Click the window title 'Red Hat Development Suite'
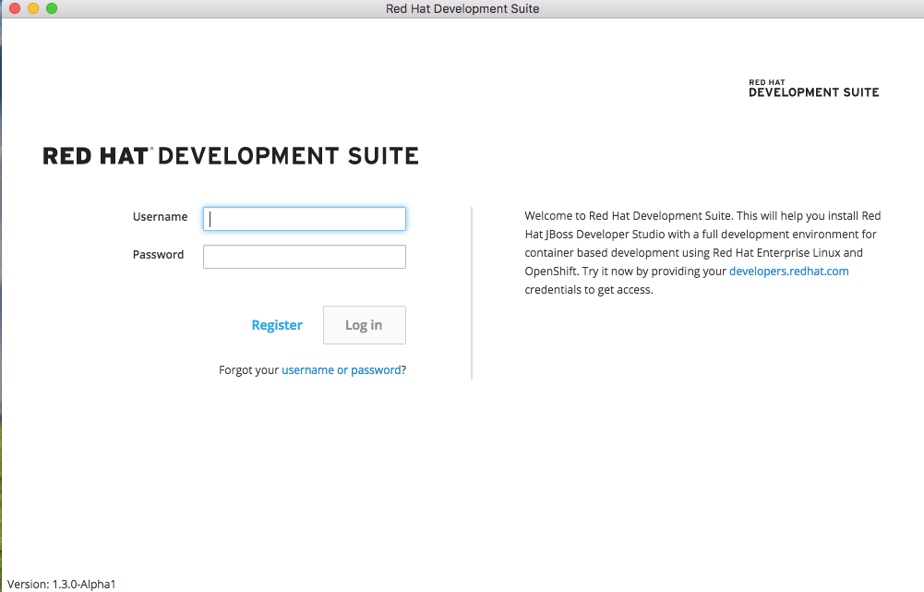Image resolution: width=924 pixels, height=592 pixels. click(x=462, y=9)
